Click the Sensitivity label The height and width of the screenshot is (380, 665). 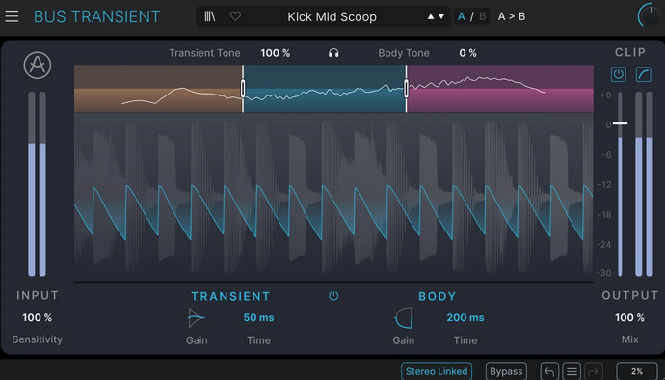pyautogui.click(x=38, y=339)
